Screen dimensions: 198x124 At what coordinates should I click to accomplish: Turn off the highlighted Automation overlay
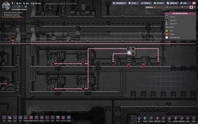pos(191,7)
